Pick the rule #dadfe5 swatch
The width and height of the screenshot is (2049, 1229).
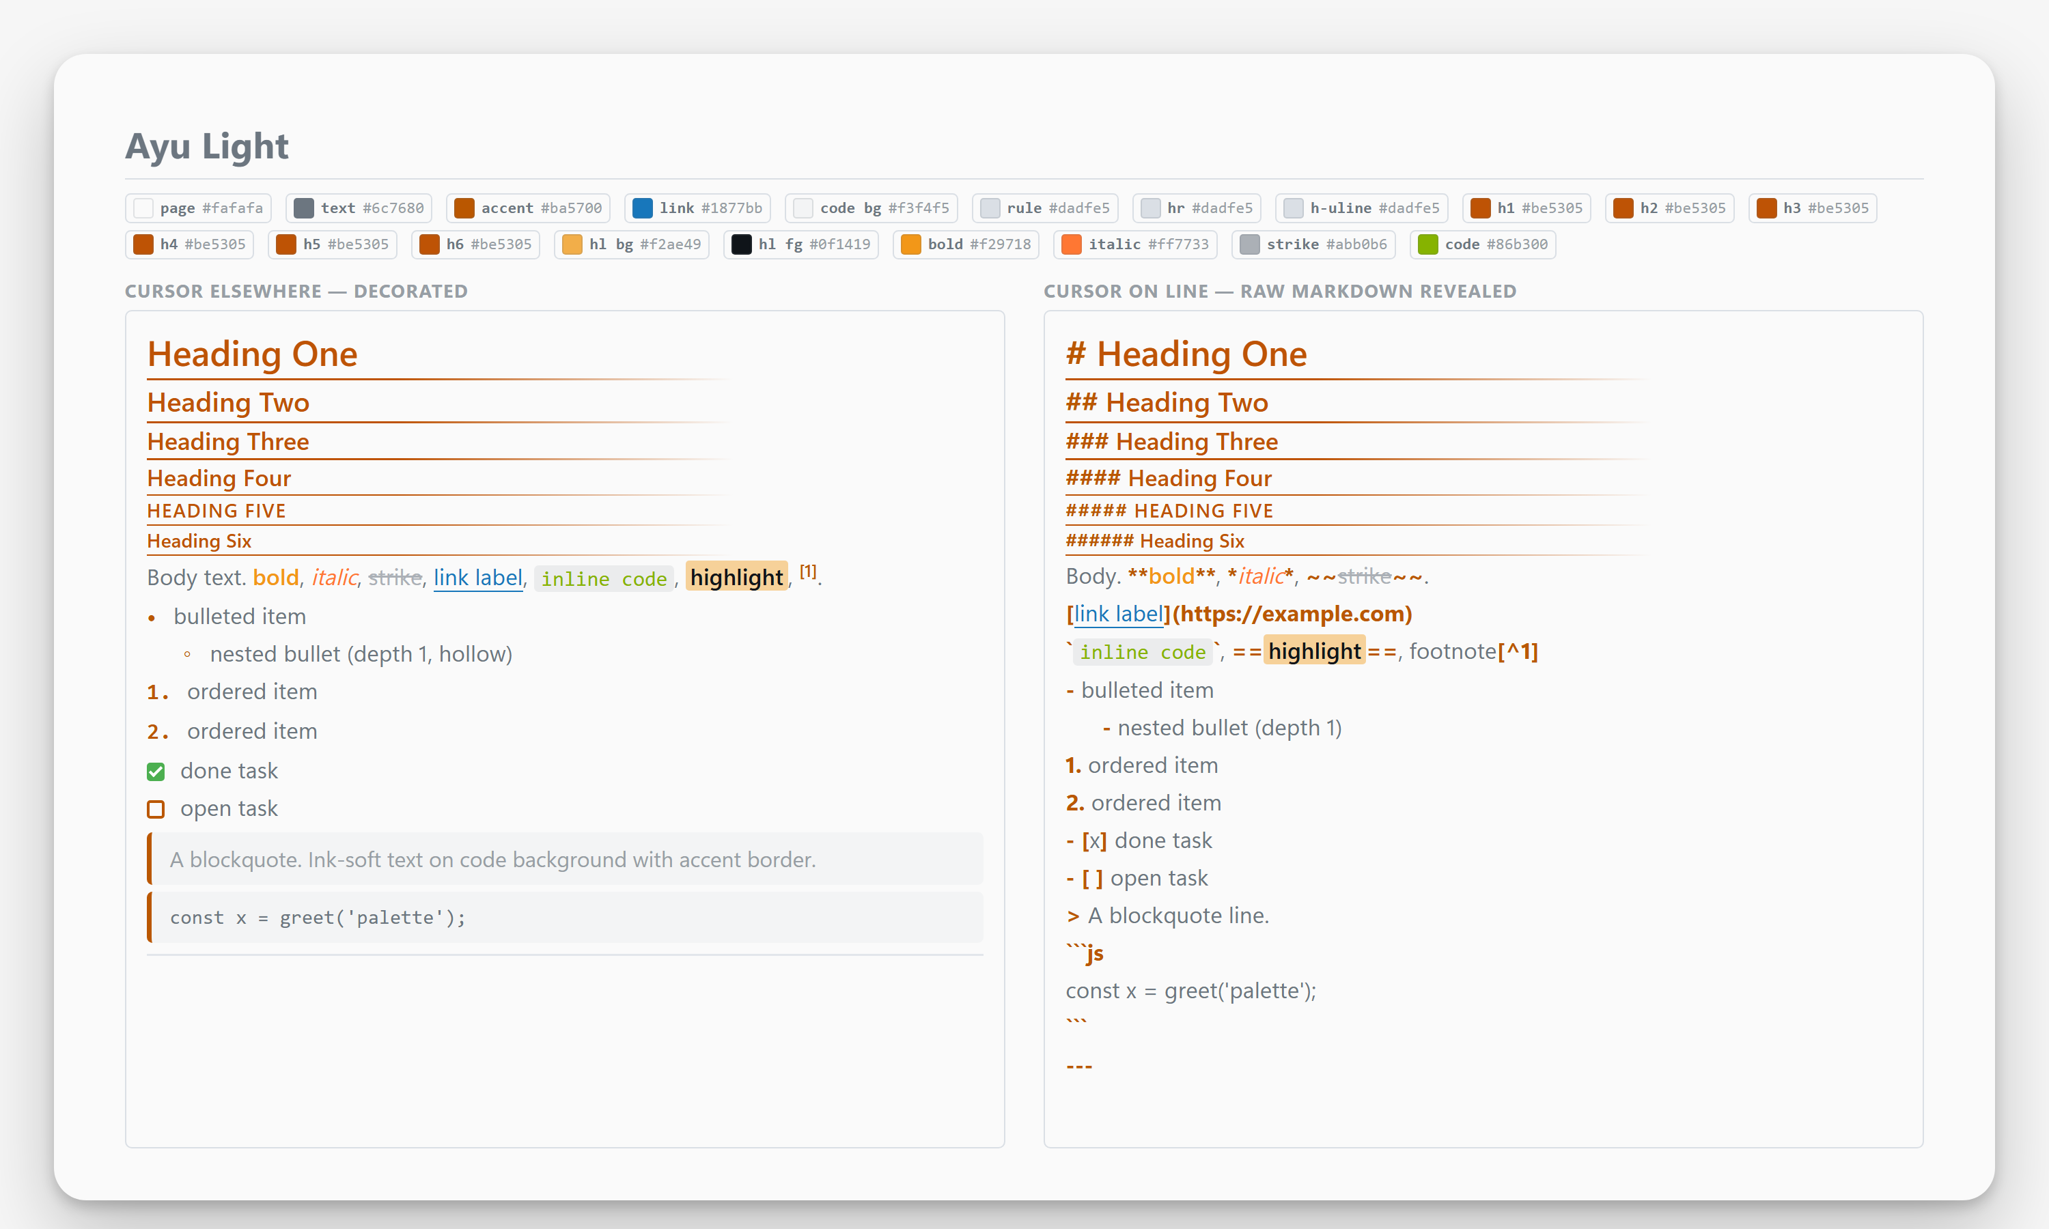click(x=1045, y=208)
